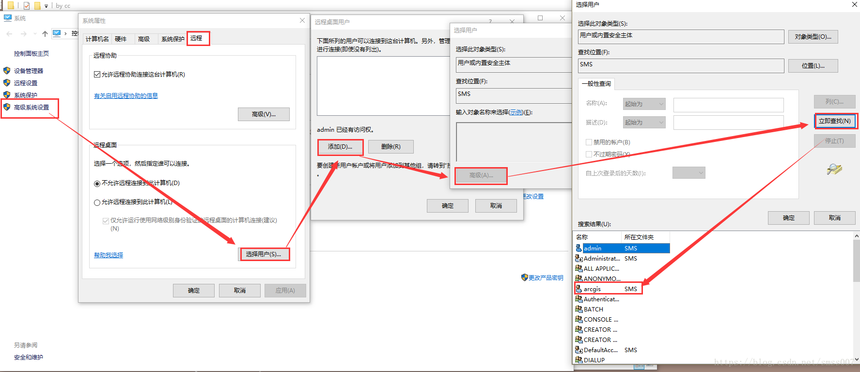Click the shield icon next to sidebar 系统保护

tap(7, 94)
